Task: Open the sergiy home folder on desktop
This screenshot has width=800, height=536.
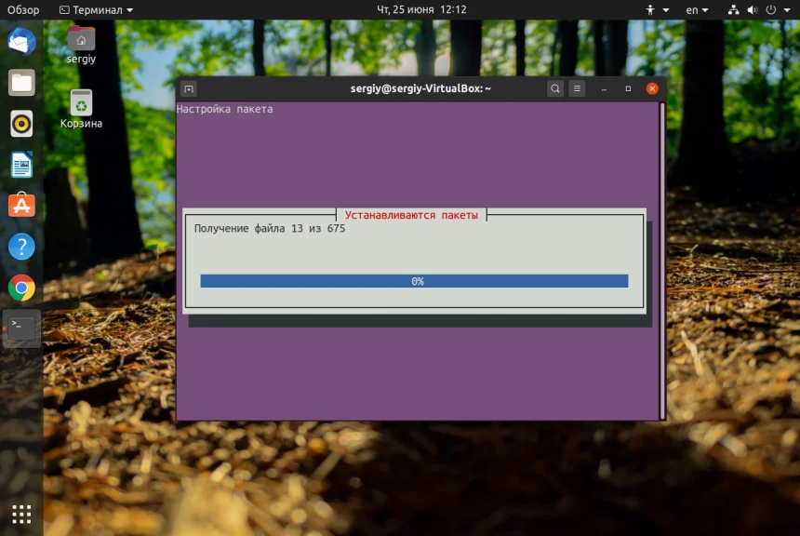Action: [81, 45]
